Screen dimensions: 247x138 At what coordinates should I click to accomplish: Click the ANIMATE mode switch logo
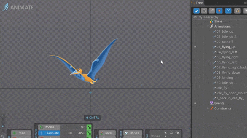point(18,7)
